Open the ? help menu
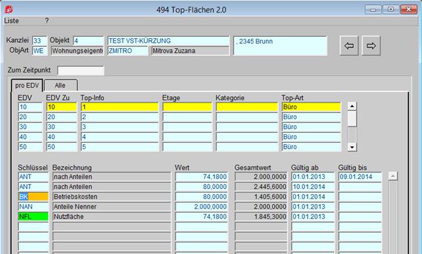 pos(47,21)
